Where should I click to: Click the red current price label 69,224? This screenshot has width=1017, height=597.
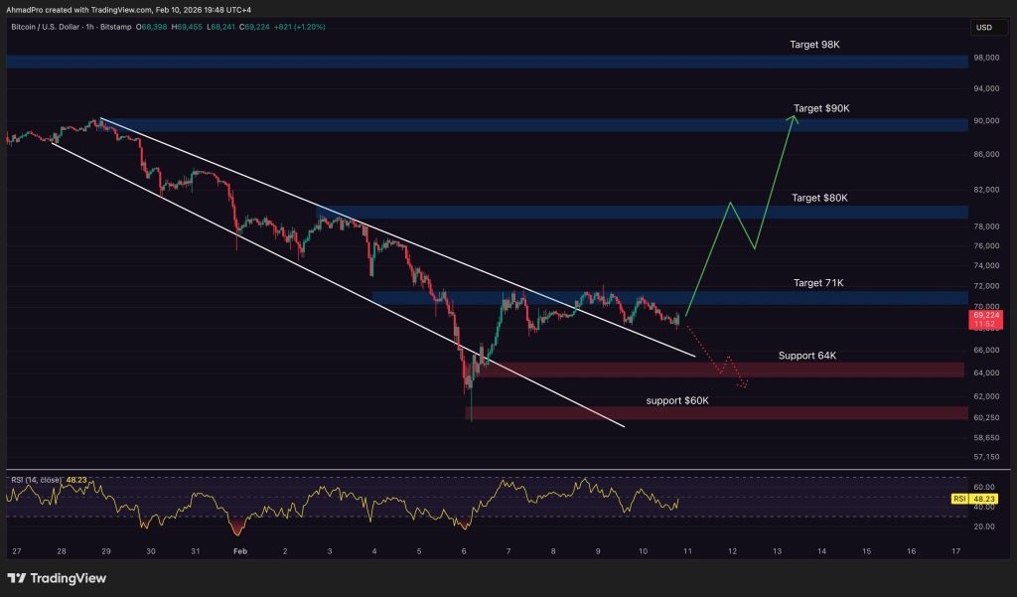pos(983,314)
